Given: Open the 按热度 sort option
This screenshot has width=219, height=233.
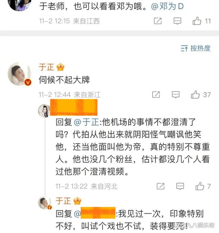Looking at the screenshot, I should [x=196, y=48].
